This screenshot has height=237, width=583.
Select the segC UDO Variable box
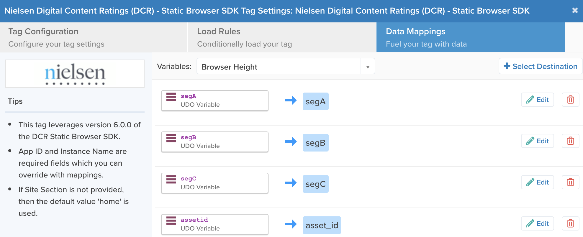click(215, 183)
